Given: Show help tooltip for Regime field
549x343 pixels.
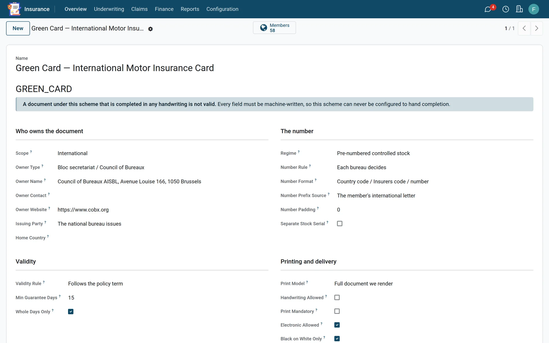Looking at the screenshot, I should (299, 152).
